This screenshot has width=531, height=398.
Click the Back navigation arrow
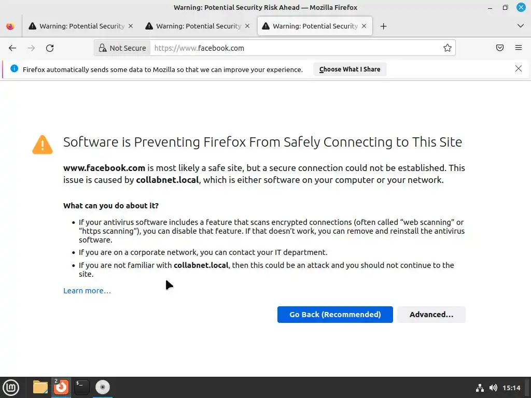click(x=12, y=48)
